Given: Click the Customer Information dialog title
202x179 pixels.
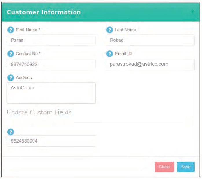Looking at the screenshot, I should click(x=44, y=12).
